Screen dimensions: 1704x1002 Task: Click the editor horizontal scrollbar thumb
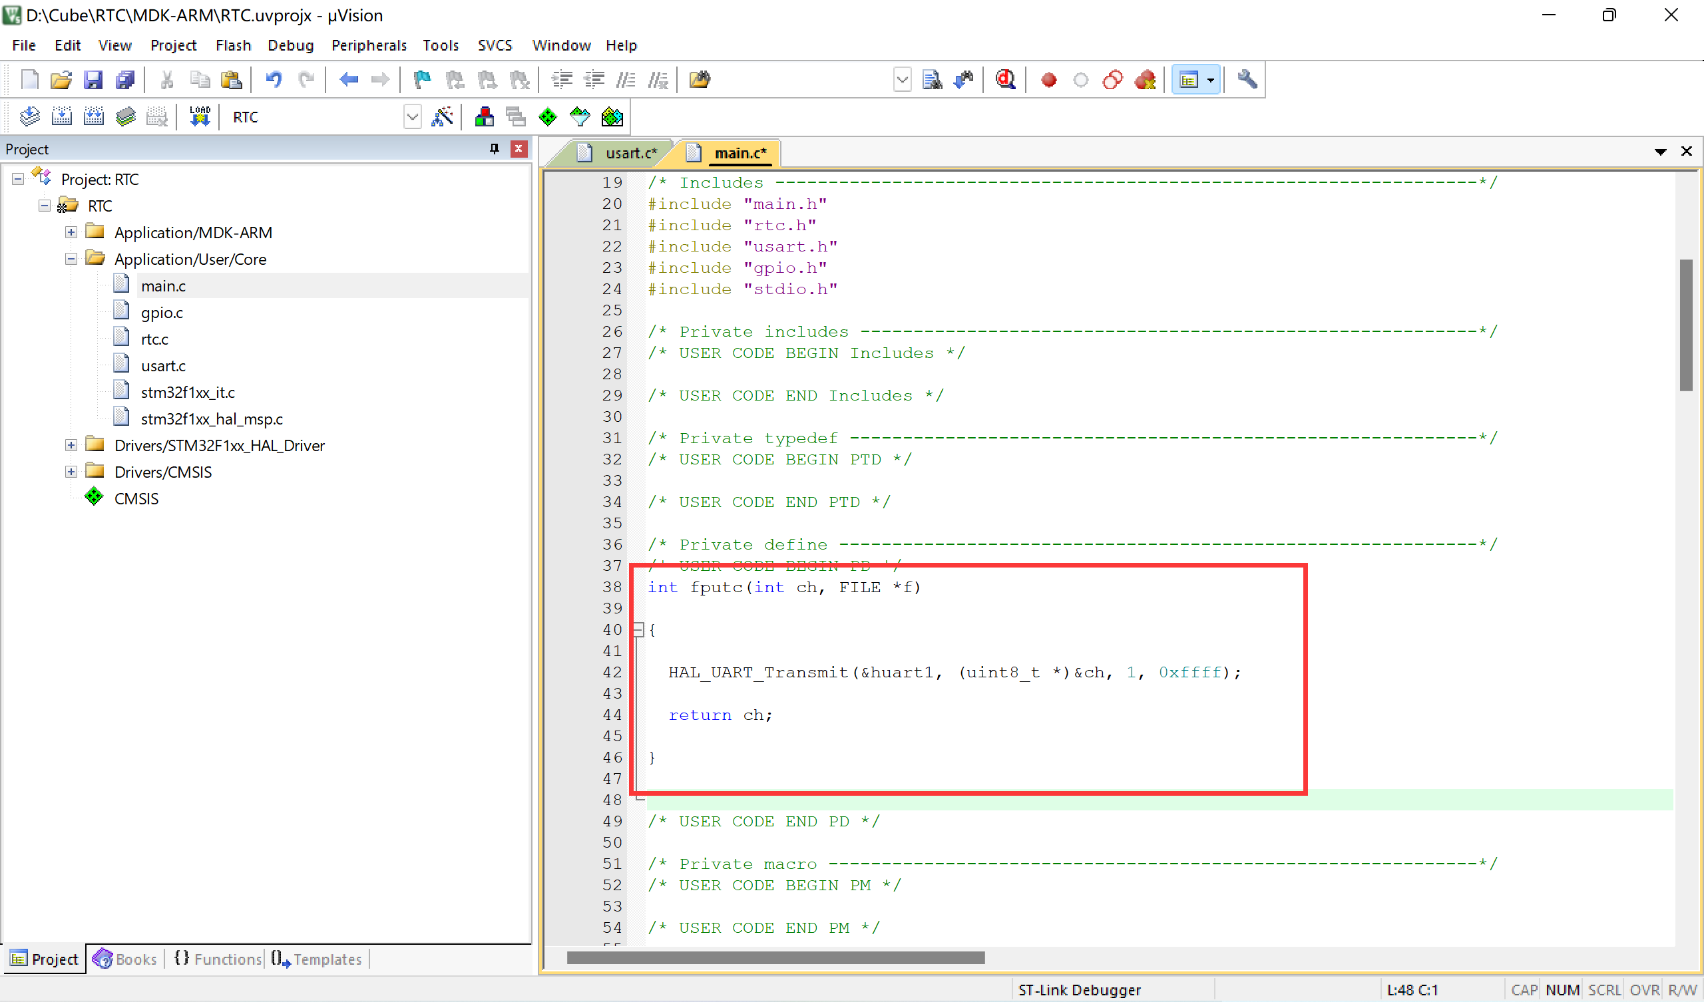(x=775, y=957)
